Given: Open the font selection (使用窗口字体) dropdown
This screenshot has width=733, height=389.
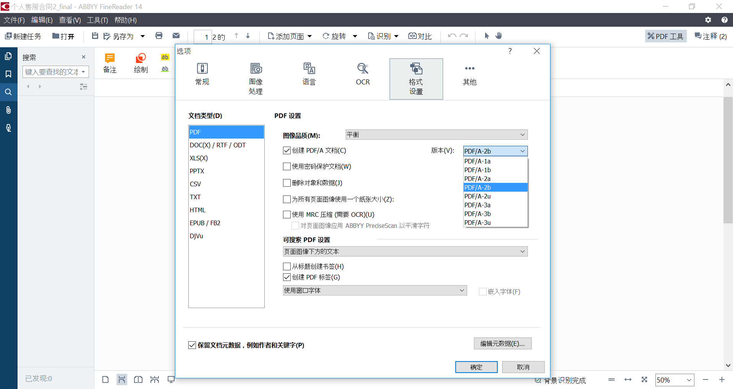Looking at the screenshot, I should pos(375,291).
